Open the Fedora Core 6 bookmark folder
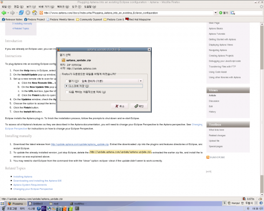 click(114, 19)
